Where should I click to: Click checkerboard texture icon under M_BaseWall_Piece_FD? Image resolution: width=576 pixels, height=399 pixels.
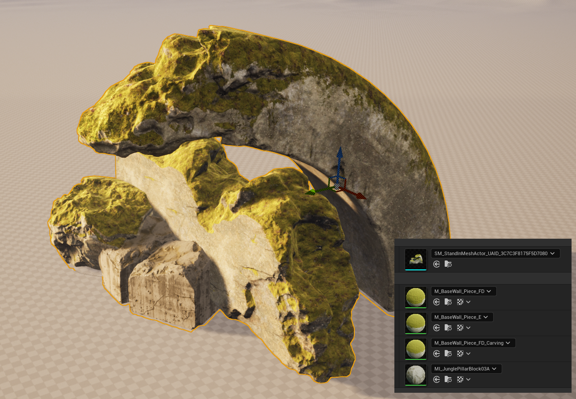click(460, 302)
